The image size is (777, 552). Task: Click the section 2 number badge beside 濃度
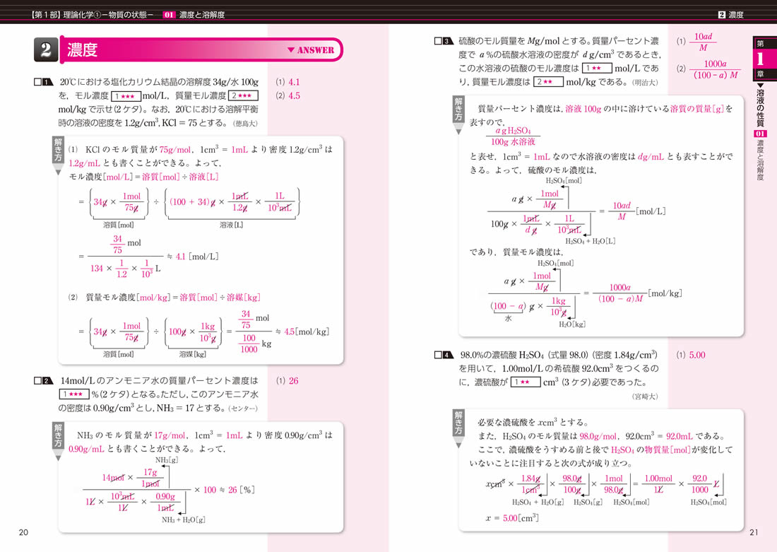coord(46,50)
